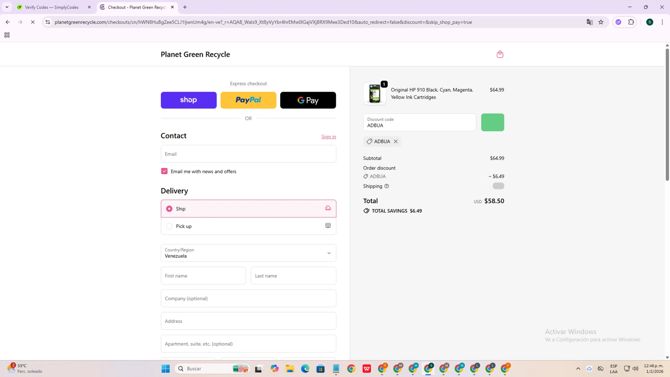670x377 pixels.
Task: Open the volume control in tray
Action: pos(635,369)
